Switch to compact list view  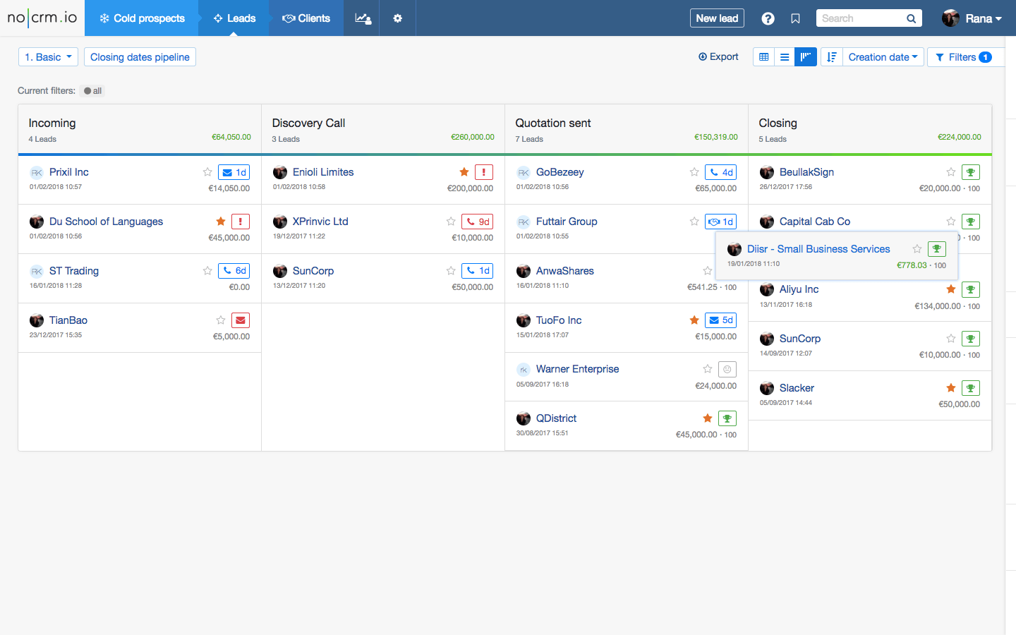click(785, 57)
